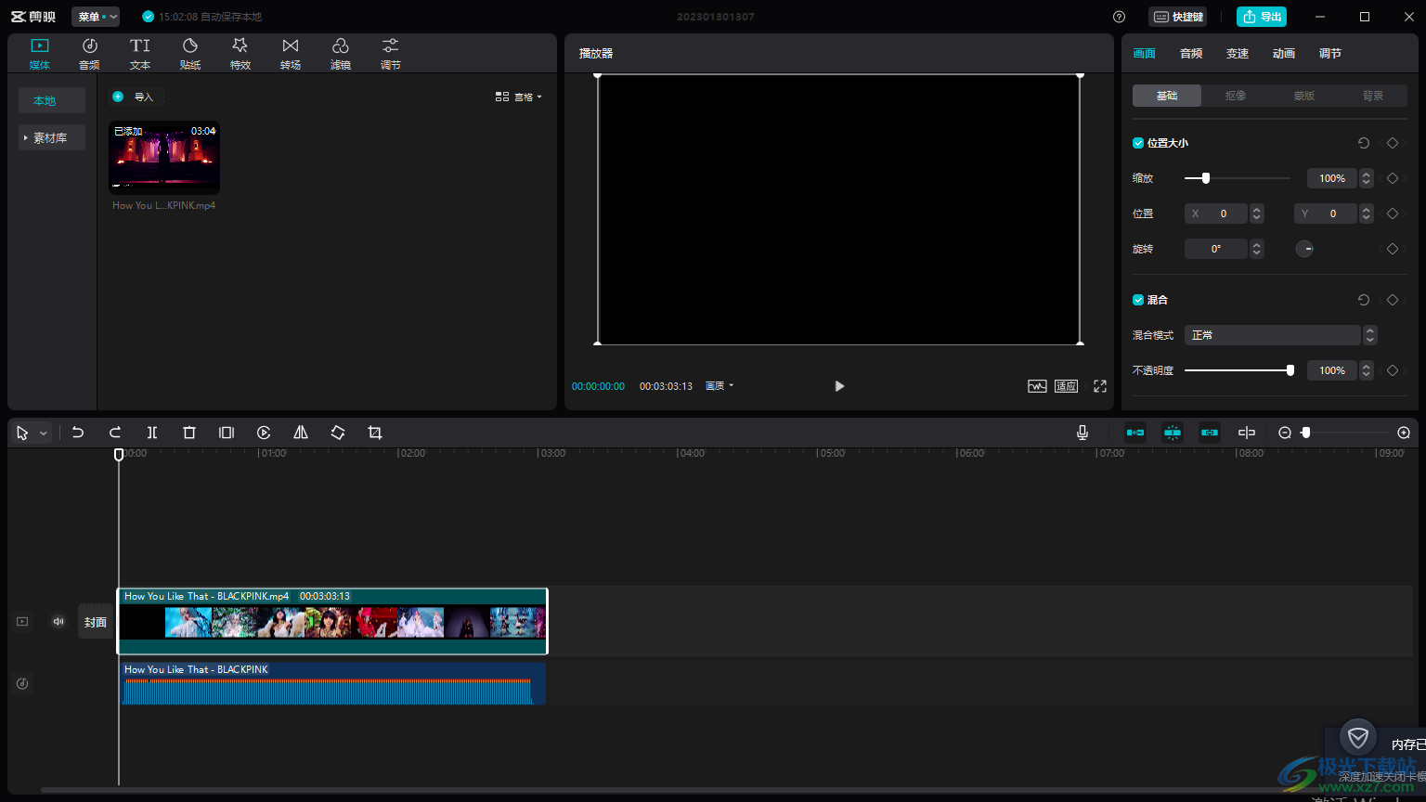Screen dimensions: 1426x802
Task: Open the Effects (特效) tab
Action: coord(240,54)
